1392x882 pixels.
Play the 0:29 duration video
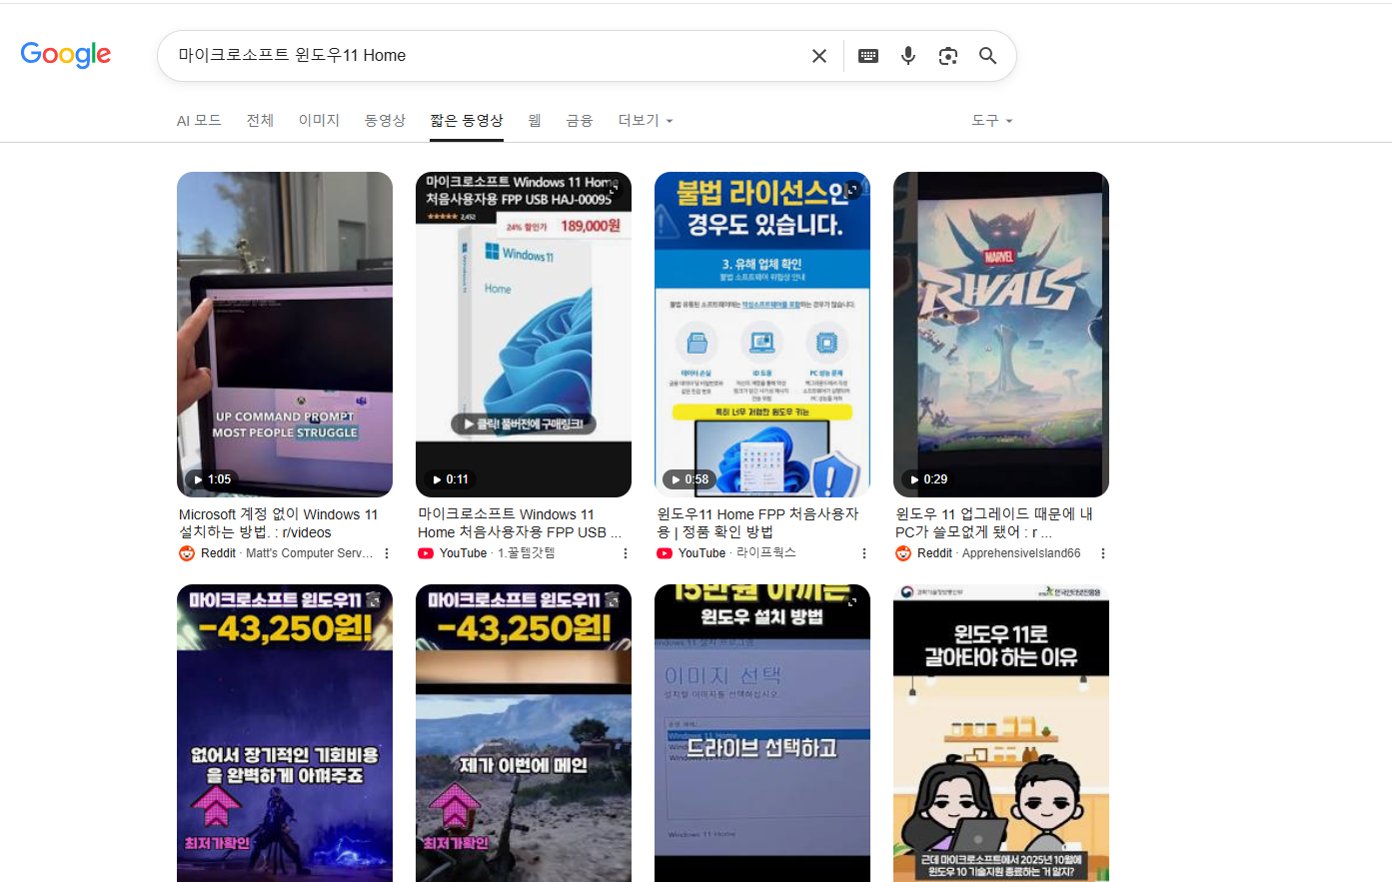point(928,479)
